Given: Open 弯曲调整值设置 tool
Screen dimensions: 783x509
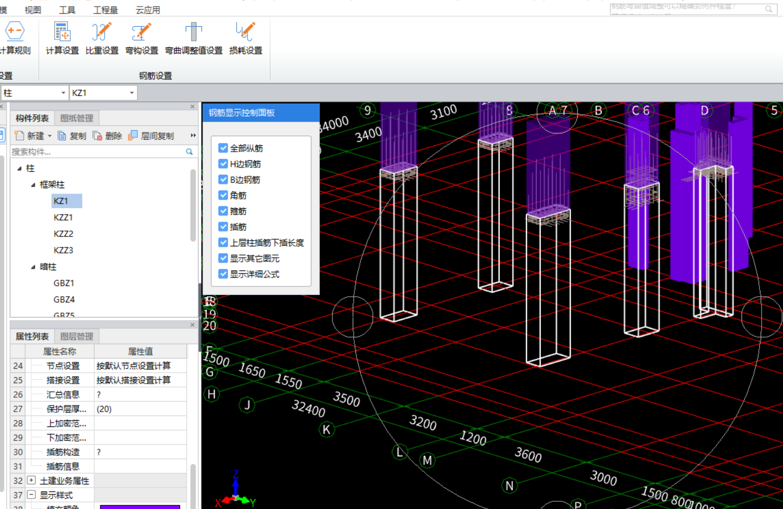Looking at the screenshot, I should point(193,32).
